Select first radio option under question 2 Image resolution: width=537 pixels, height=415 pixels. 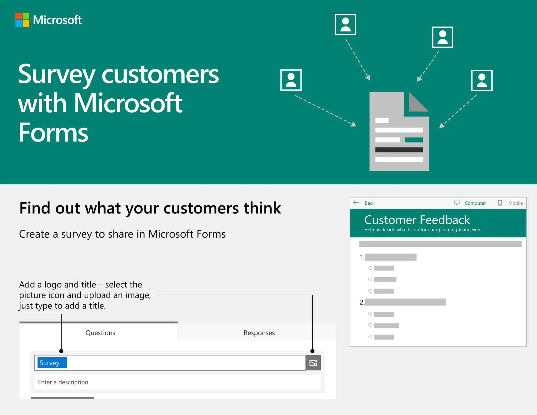370,314
